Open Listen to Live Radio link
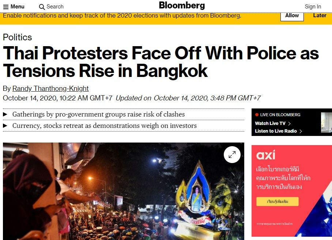This screenshot has width=332, height=240. click(276, 131)
